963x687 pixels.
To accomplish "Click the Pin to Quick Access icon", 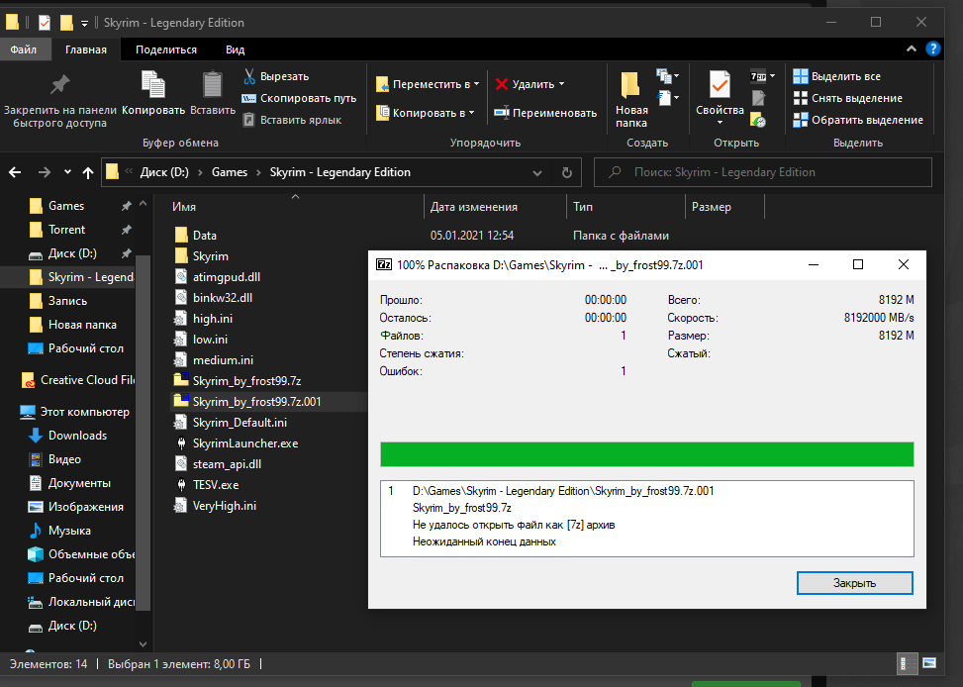I will (59, 86).
